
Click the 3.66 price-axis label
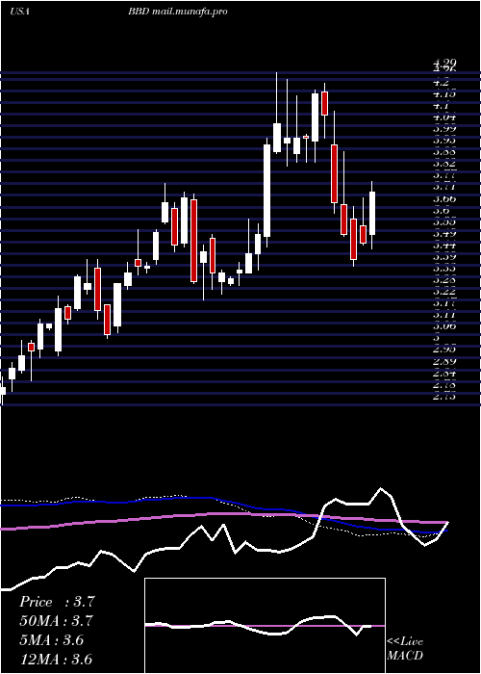[444, 199]
